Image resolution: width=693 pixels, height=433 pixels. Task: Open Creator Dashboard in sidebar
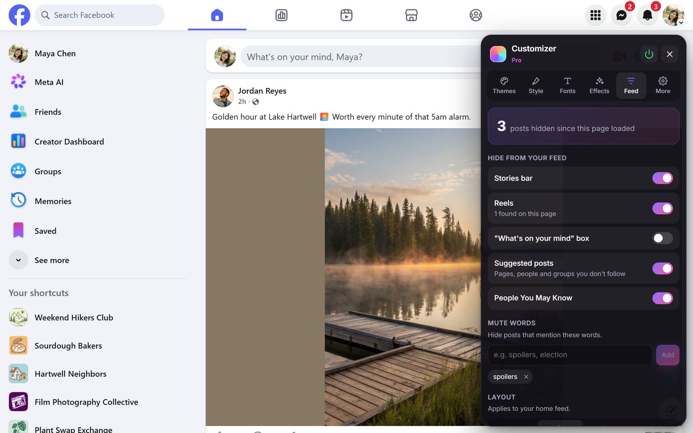click(x=97, y=142)
